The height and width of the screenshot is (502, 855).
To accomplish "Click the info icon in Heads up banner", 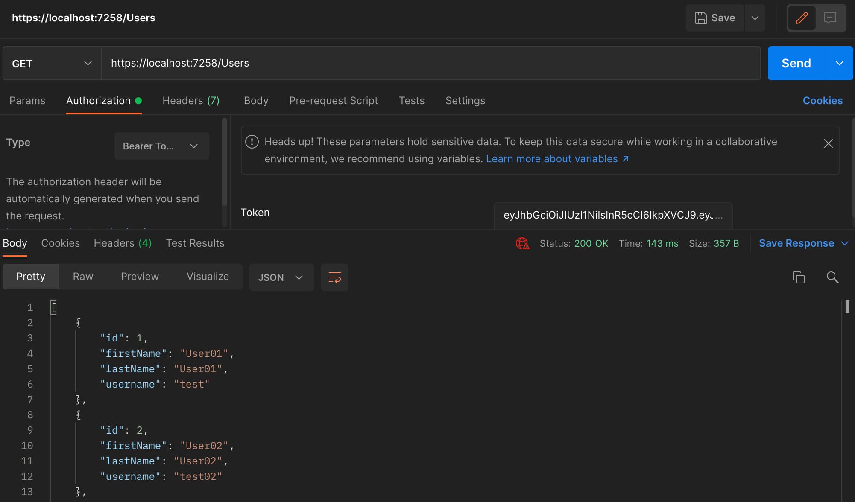I will pos(252,142).
